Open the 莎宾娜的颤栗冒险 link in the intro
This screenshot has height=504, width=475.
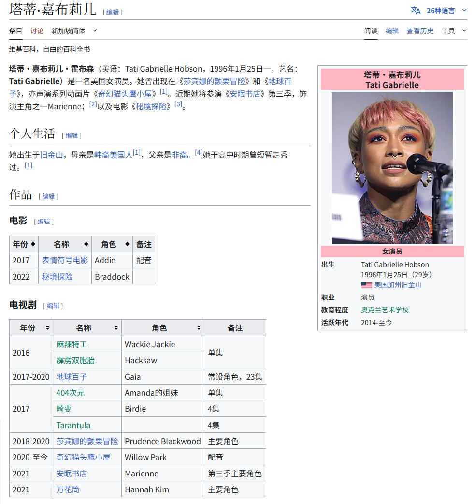point(214,81)
